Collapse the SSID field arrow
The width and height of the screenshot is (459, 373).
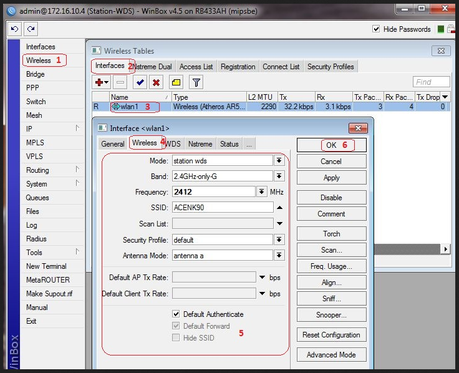(x=279, y=208)
